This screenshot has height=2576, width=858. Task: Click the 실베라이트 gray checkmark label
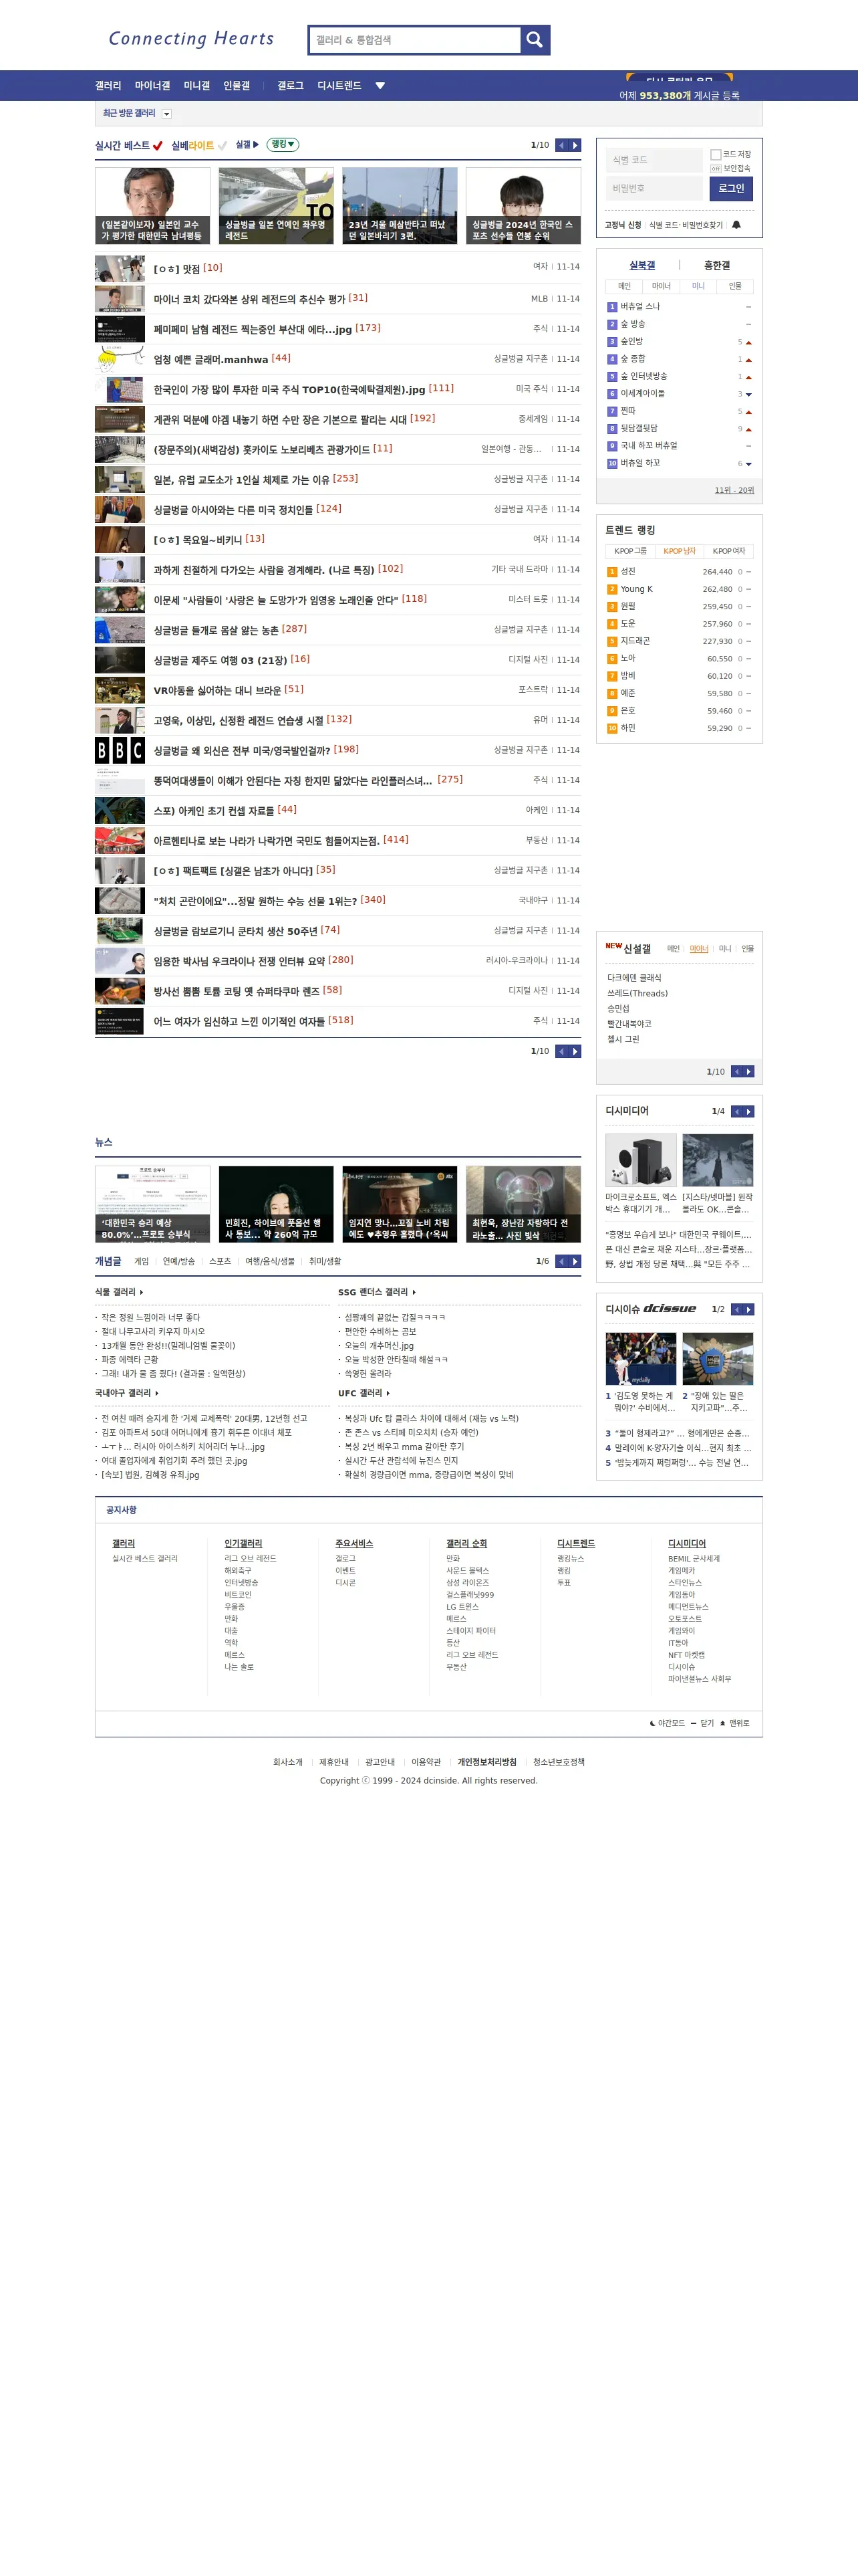point(198,146)
